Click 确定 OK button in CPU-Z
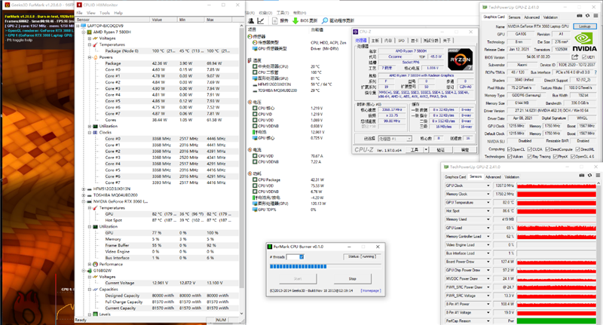Image resolution: width=603 pixels, height=325 pixels. pos(464,149)
